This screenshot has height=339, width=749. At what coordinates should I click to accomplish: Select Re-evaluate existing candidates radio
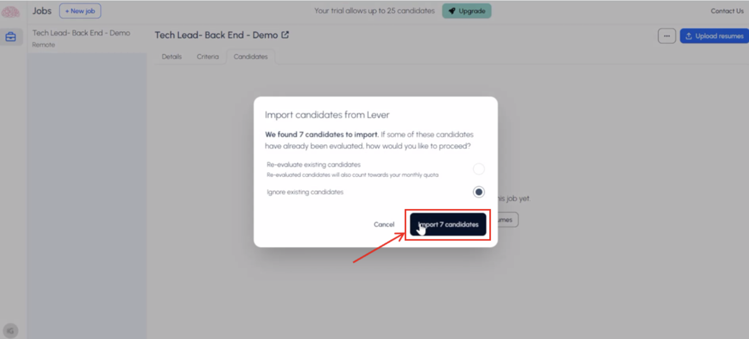pos(479,169)
